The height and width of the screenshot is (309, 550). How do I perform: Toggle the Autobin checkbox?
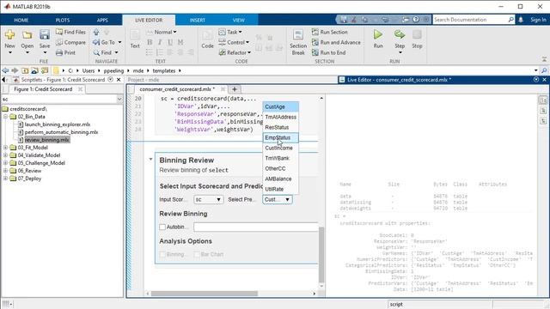tap(162, 227)
